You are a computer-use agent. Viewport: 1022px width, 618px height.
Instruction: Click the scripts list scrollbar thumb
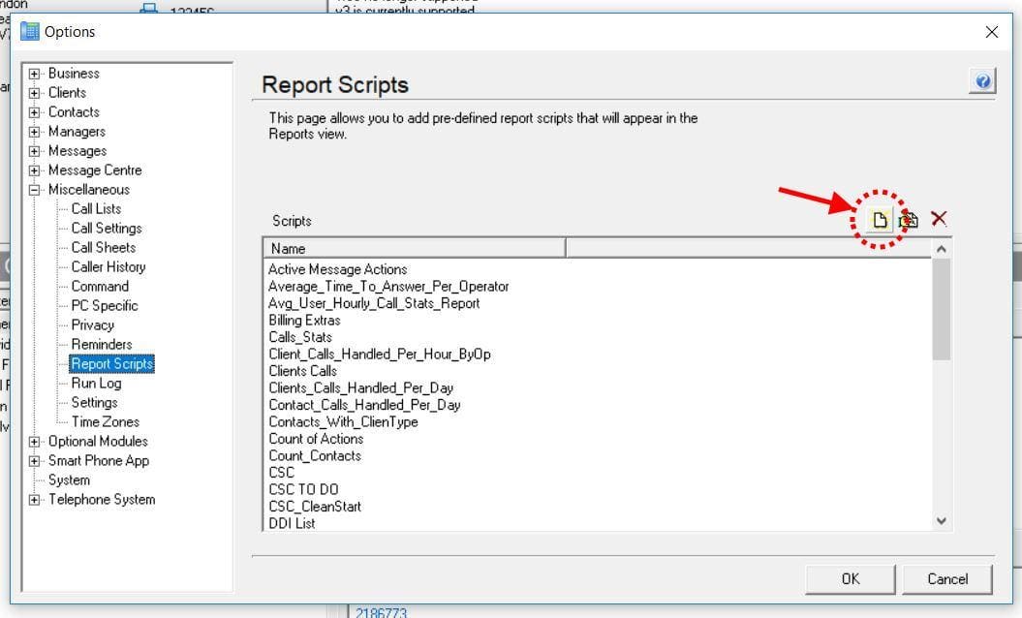click(x=941, y=309)
